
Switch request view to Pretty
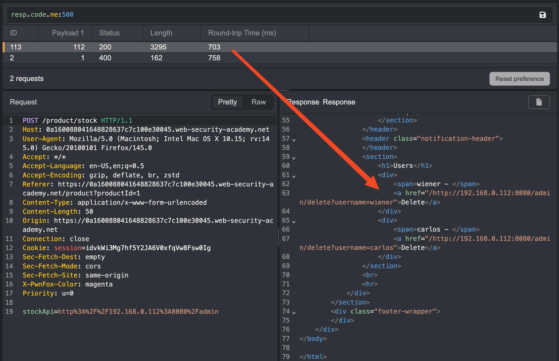click(227, 102)
